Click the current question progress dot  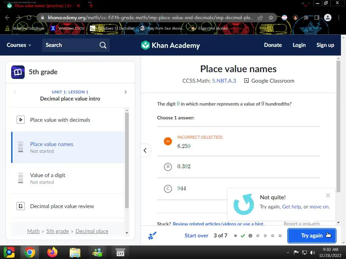click(250, 236)
